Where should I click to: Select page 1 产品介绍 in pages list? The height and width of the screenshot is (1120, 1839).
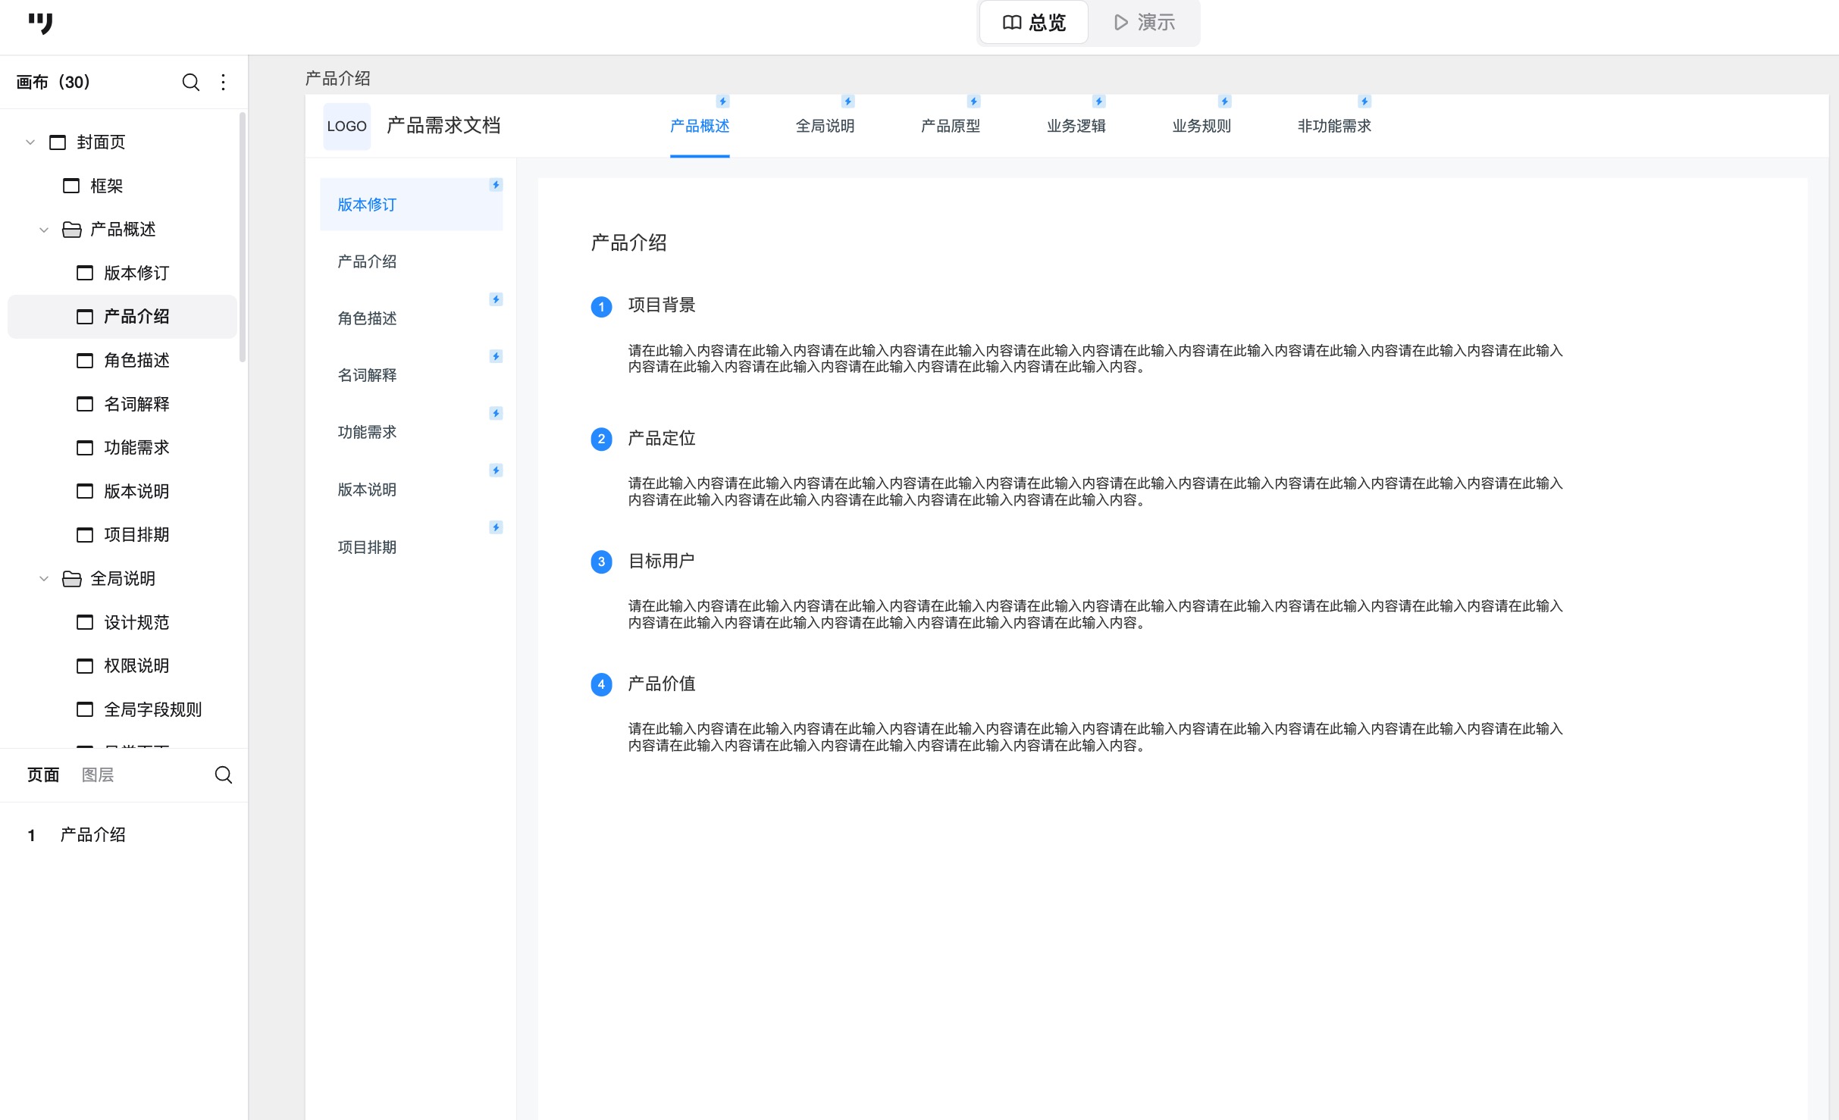click(92, 834)
